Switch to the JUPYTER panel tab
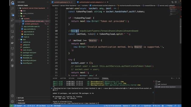 [63, 78]
